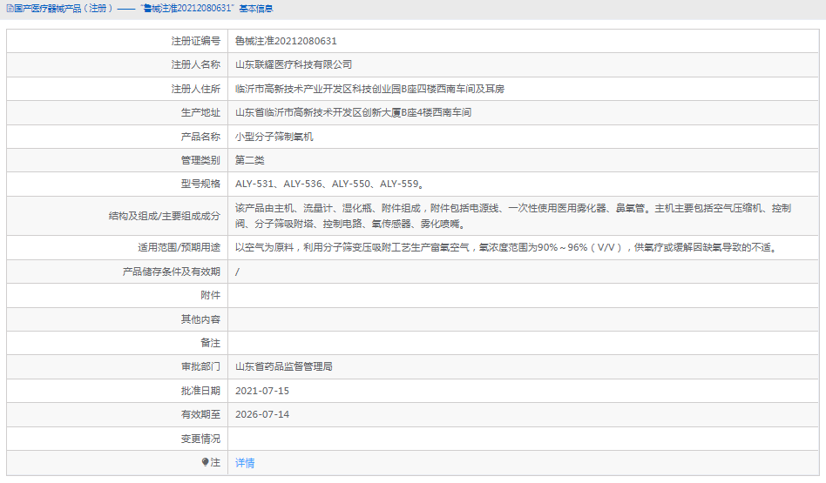Screen dimensions: 826x483
Task: Click the 注册证编号 label
Action: 195,41
